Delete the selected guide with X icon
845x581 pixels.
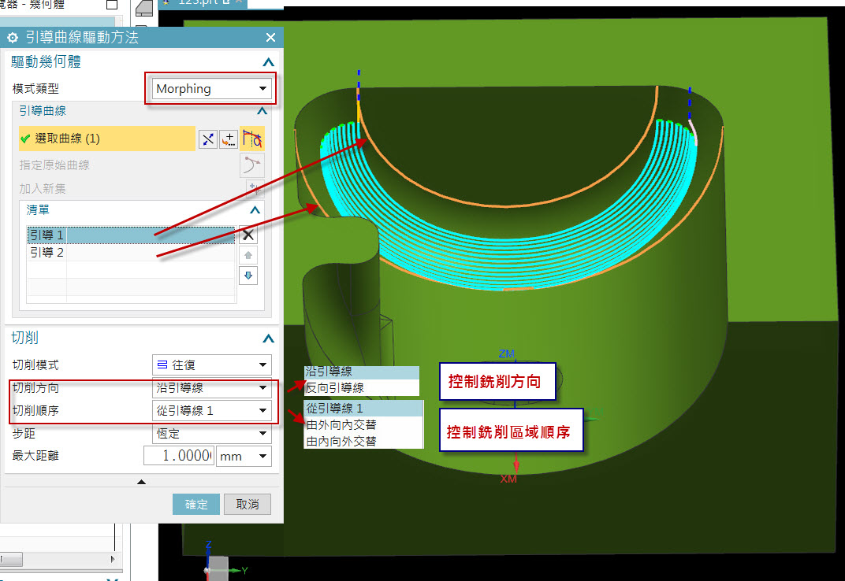248,235
